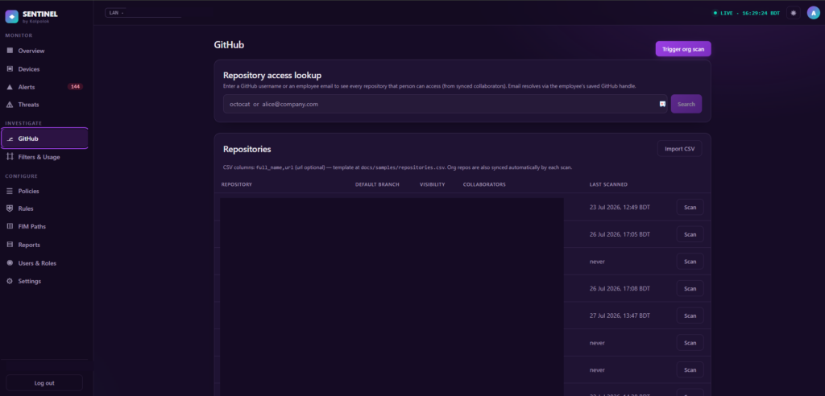This screenshot has width=825, height=396.
Task: Click the MONITOR section label in sidebar
Action: coord(19,35)
